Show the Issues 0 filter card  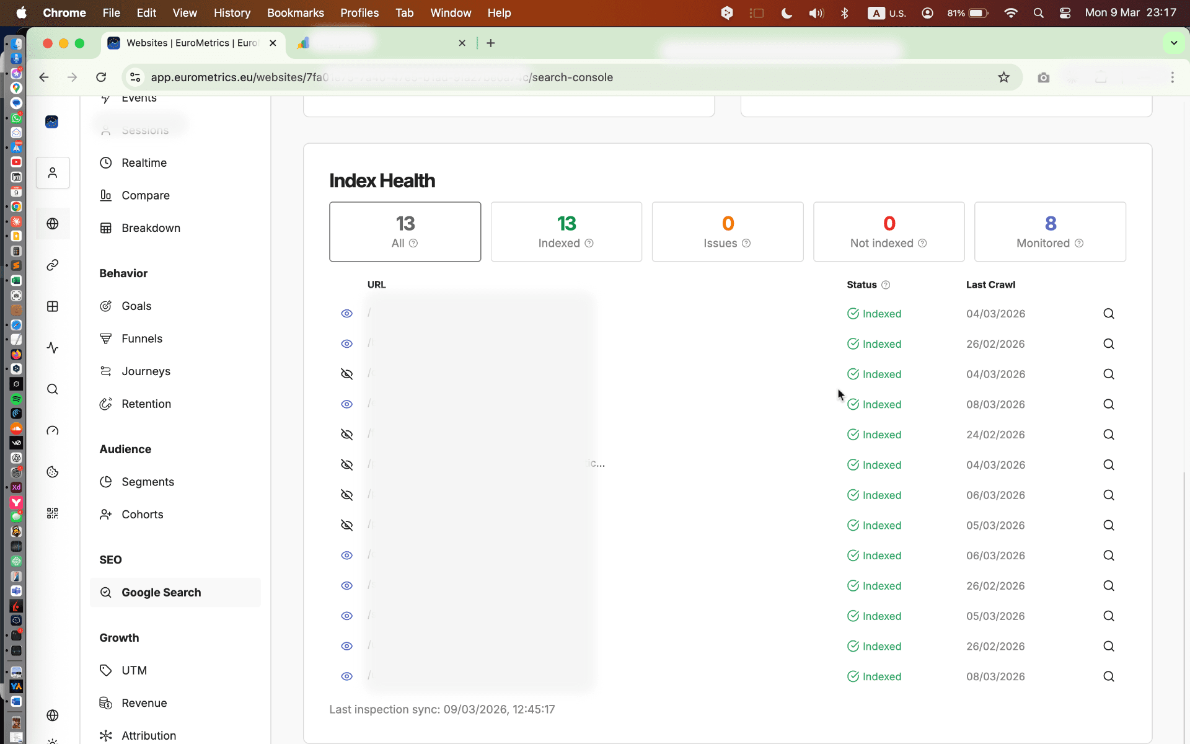pyautogui.click(x=727, y=231)
